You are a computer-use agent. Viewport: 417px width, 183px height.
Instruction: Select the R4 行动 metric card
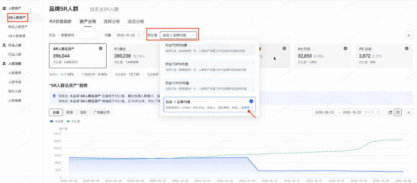(x=322, y=56)
